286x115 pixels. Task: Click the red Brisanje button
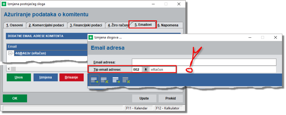point(71,77)
